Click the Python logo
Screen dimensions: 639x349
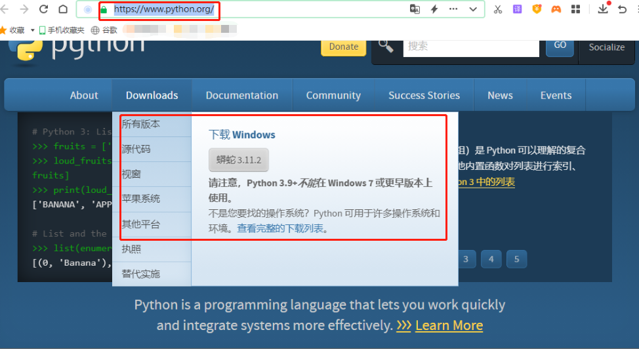click(x=77, y=51)
